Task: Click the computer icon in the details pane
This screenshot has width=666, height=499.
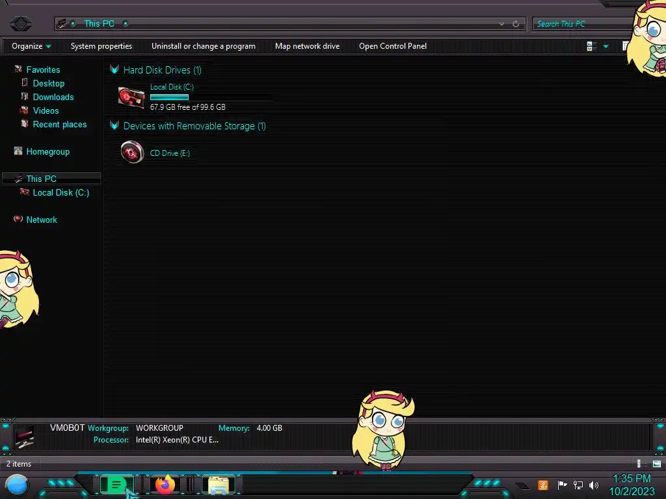Action: [24, 438]
